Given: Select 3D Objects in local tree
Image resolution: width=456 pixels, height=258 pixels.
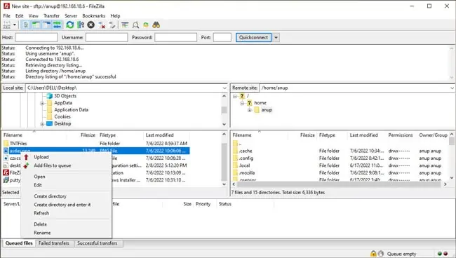Looking at the screenshot, I should click(x=65, y=96).
